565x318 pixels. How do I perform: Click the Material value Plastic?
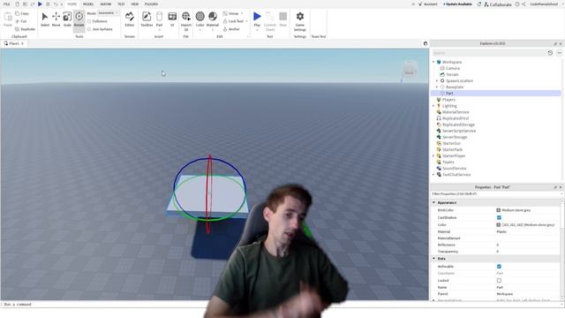coord(501,231)
